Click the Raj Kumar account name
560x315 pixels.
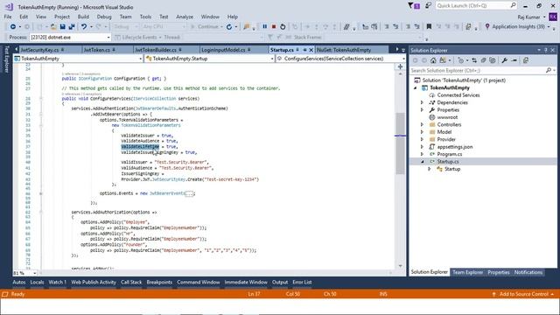528,17
